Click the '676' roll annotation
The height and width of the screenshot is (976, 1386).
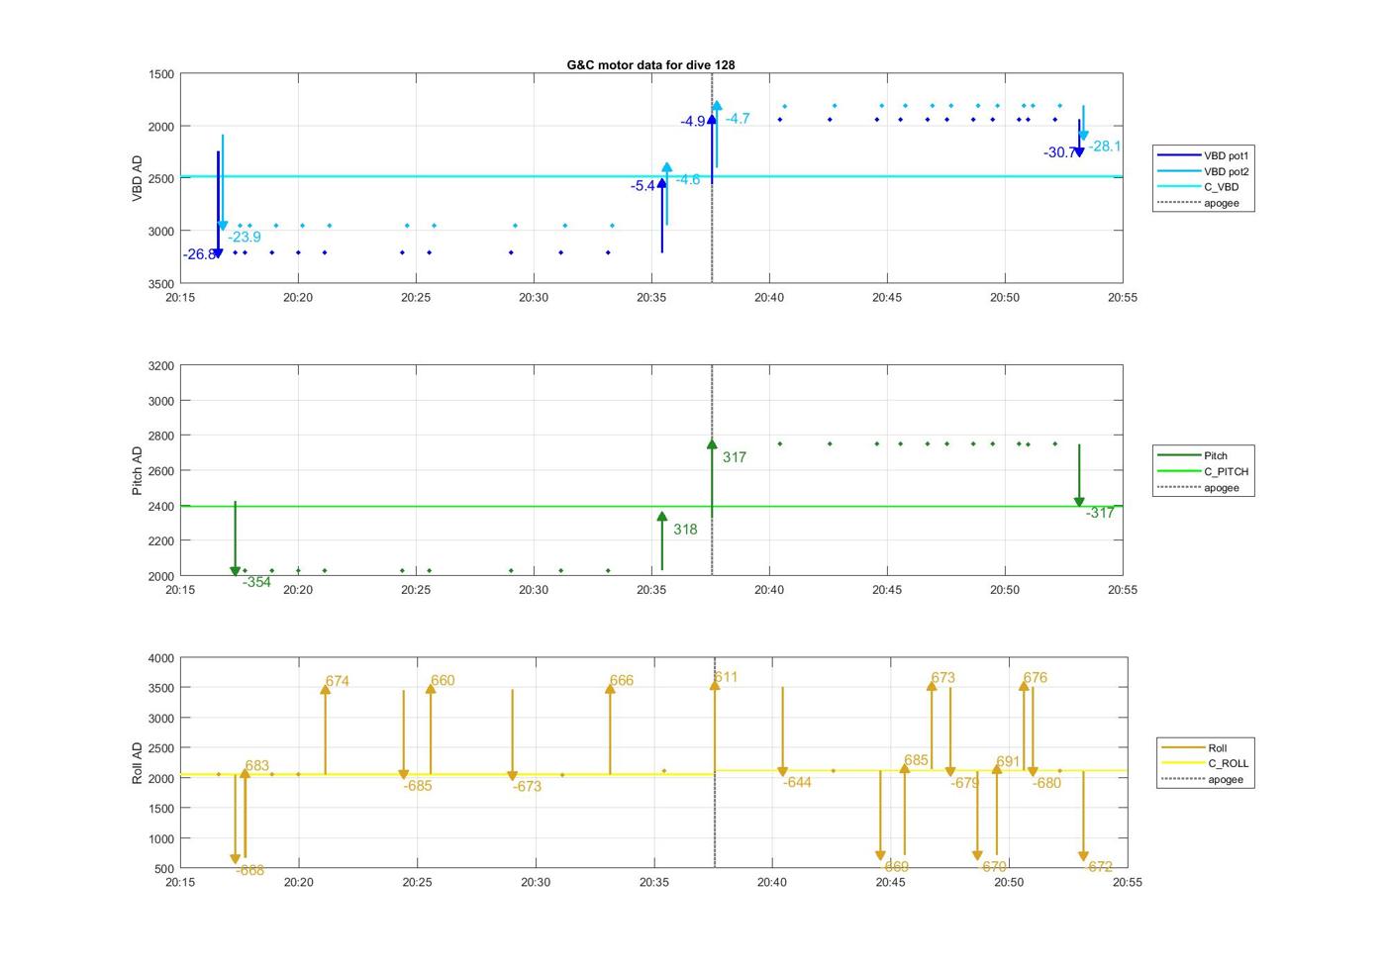[x=1036, y=678]
